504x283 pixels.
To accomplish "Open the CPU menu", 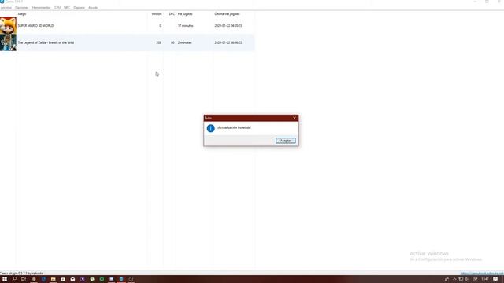I will (57, 8).
